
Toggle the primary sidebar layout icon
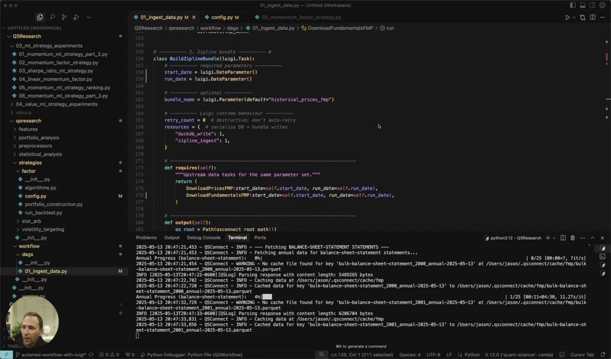tap(573, 5)
